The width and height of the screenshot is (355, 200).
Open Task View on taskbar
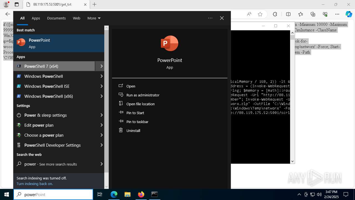point(100,194)
